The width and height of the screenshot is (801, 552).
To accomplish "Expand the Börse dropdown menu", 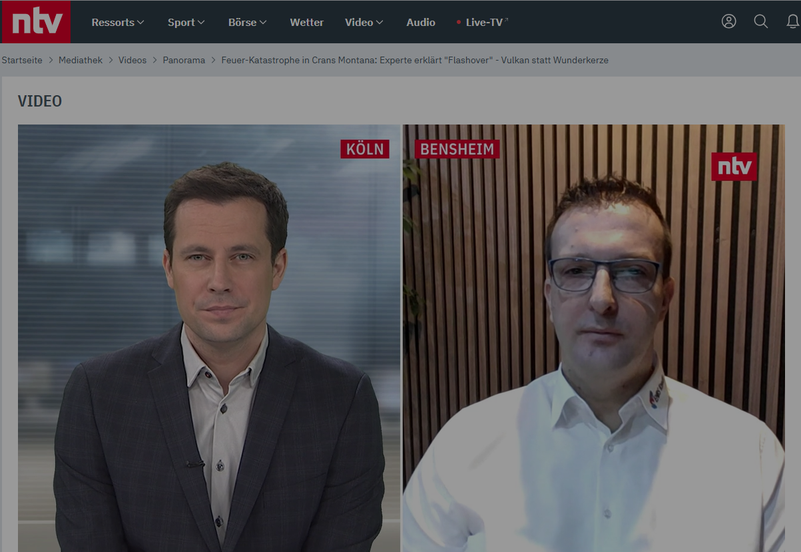I will coord(247,22).
